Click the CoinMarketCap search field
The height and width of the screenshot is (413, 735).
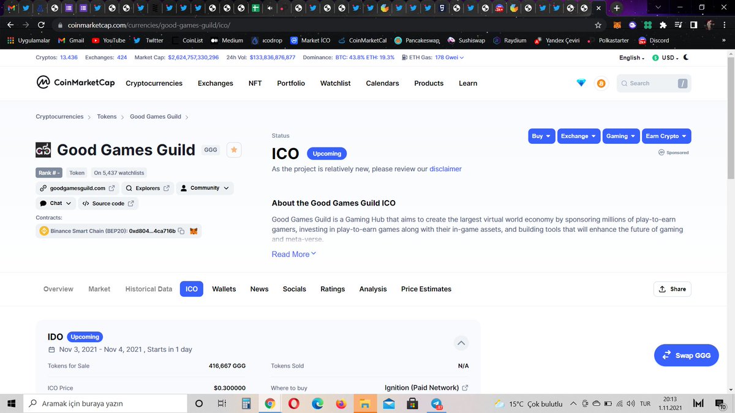[x=654, y=83]
